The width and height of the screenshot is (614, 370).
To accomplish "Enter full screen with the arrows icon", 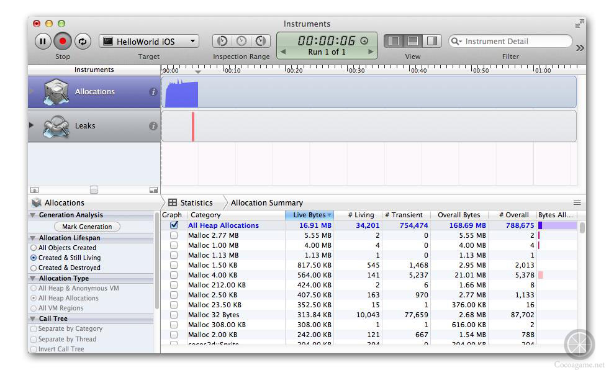I will pos(579,24).
